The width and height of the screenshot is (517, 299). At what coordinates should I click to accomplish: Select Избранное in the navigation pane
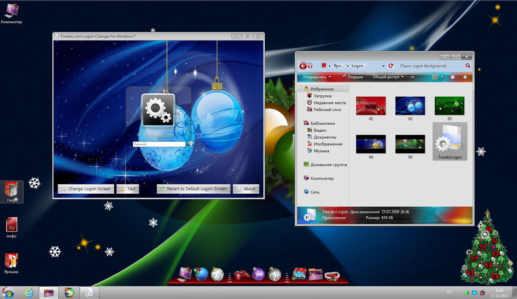point(323,89)
